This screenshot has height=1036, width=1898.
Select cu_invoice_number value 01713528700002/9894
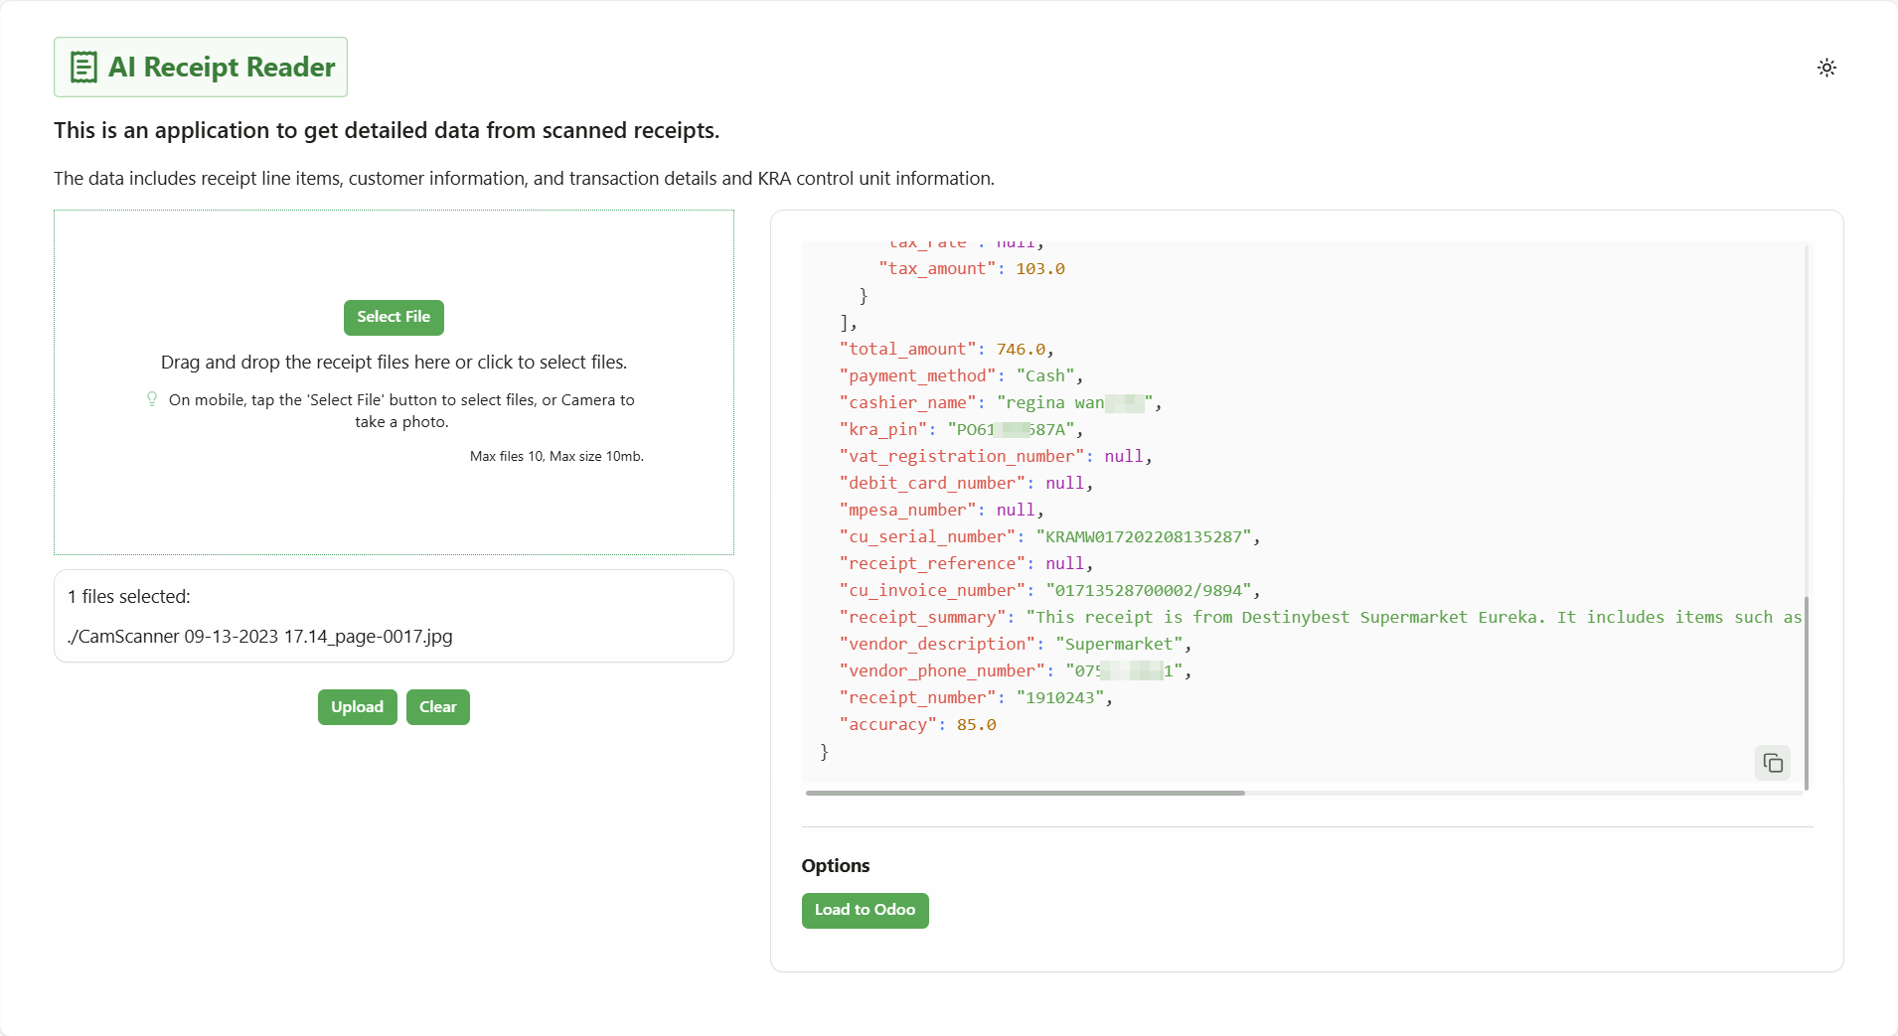pyautogui.click(x=1148, y=591)
